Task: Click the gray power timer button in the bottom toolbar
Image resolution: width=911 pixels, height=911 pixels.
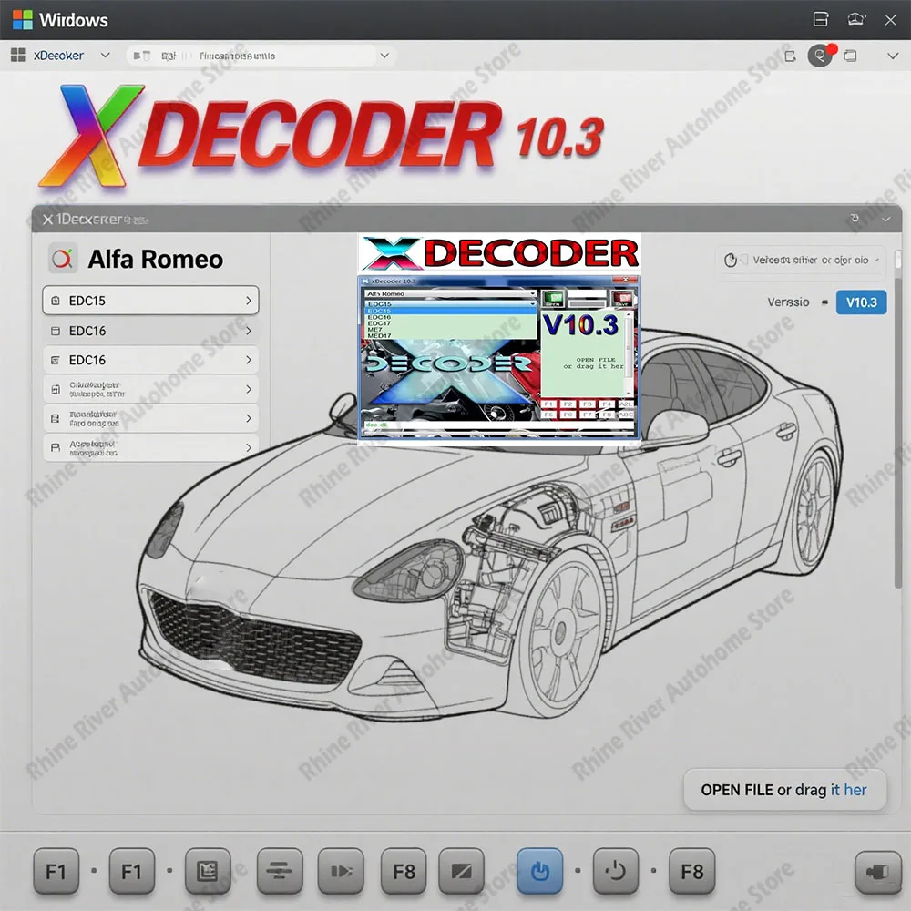Action: coord(615,871)
